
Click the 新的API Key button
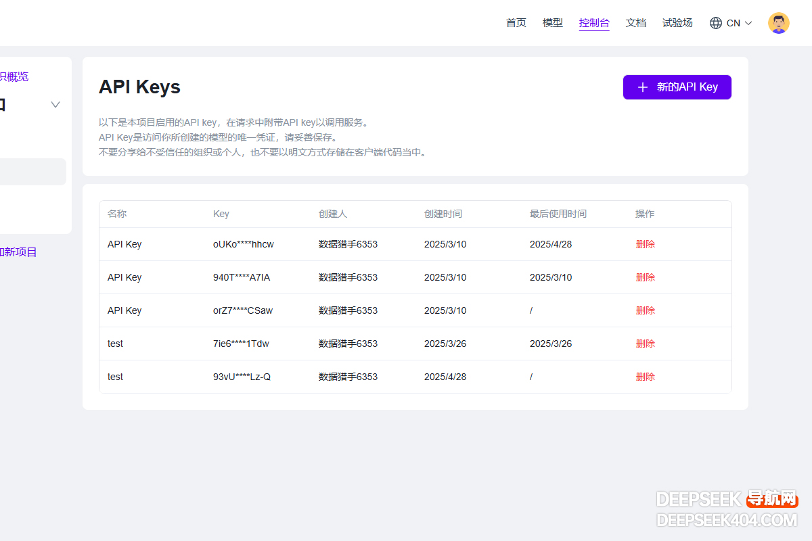pos(677,87)
